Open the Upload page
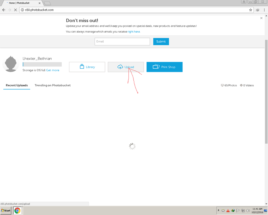The height and width of the screenshot is (215, 268). click(x=126, y=67)
